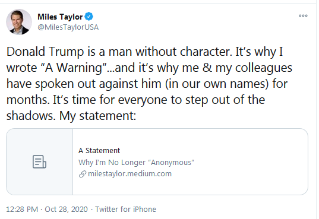Open the Twitter for iPhone source link

tap(125, 210)
